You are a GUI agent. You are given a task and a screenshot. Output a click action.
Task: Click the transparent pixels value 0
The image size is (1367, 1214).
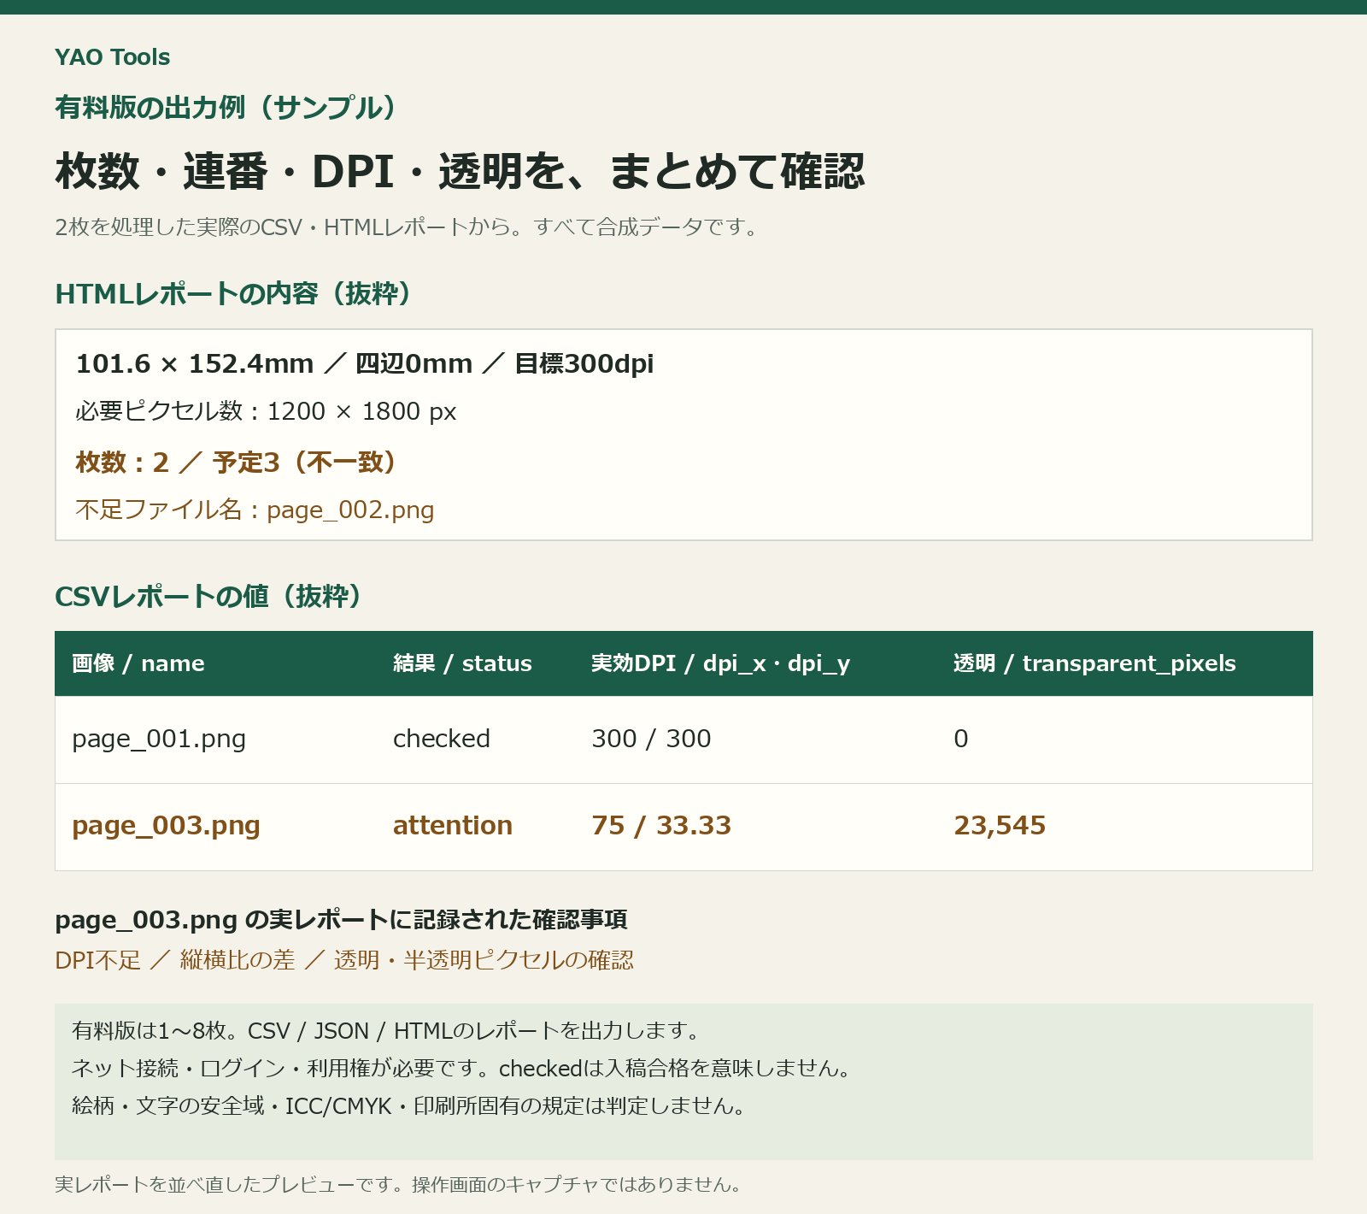[961, 739]
